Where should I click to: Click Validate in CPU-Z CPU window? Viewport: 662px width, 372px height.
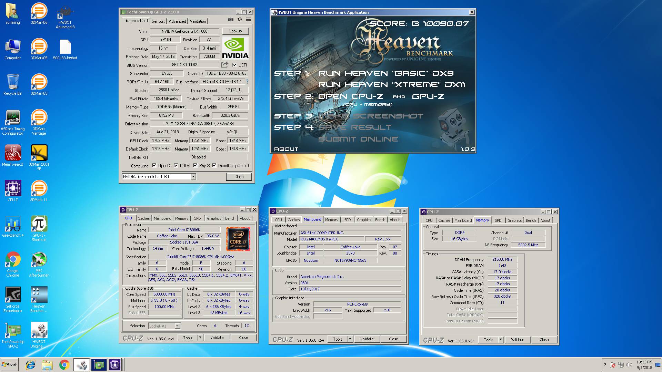tap(217, 338)
